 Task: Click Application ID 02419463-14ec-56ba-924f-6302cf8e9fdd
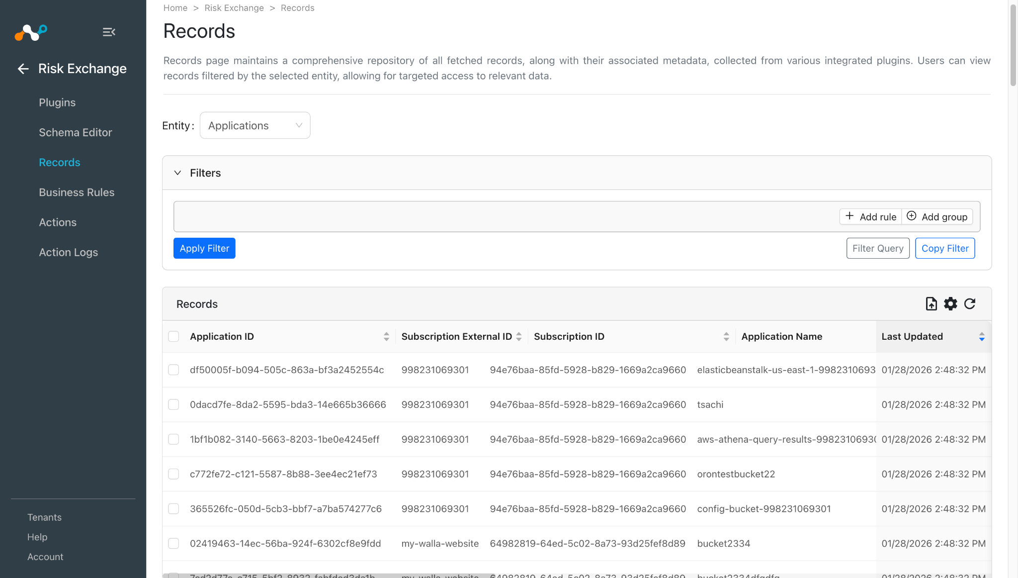285,544
